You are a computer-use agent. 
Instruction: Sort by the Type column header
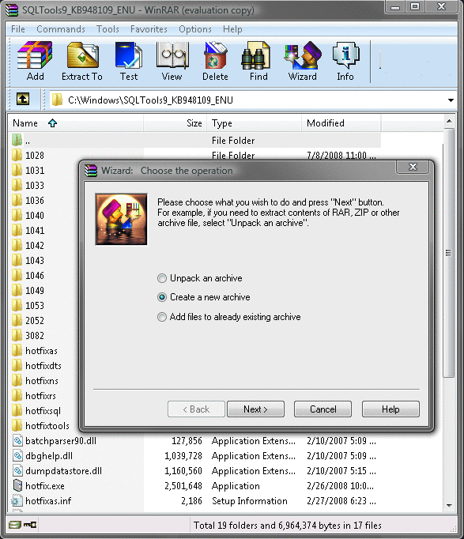point(254,123)
